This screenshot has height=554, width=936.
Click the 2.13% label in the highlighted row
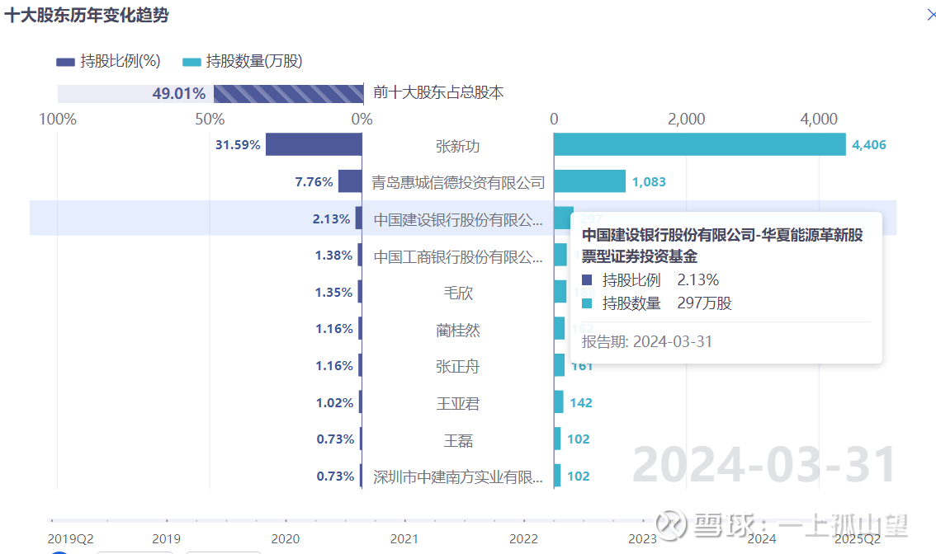point(331,218)
